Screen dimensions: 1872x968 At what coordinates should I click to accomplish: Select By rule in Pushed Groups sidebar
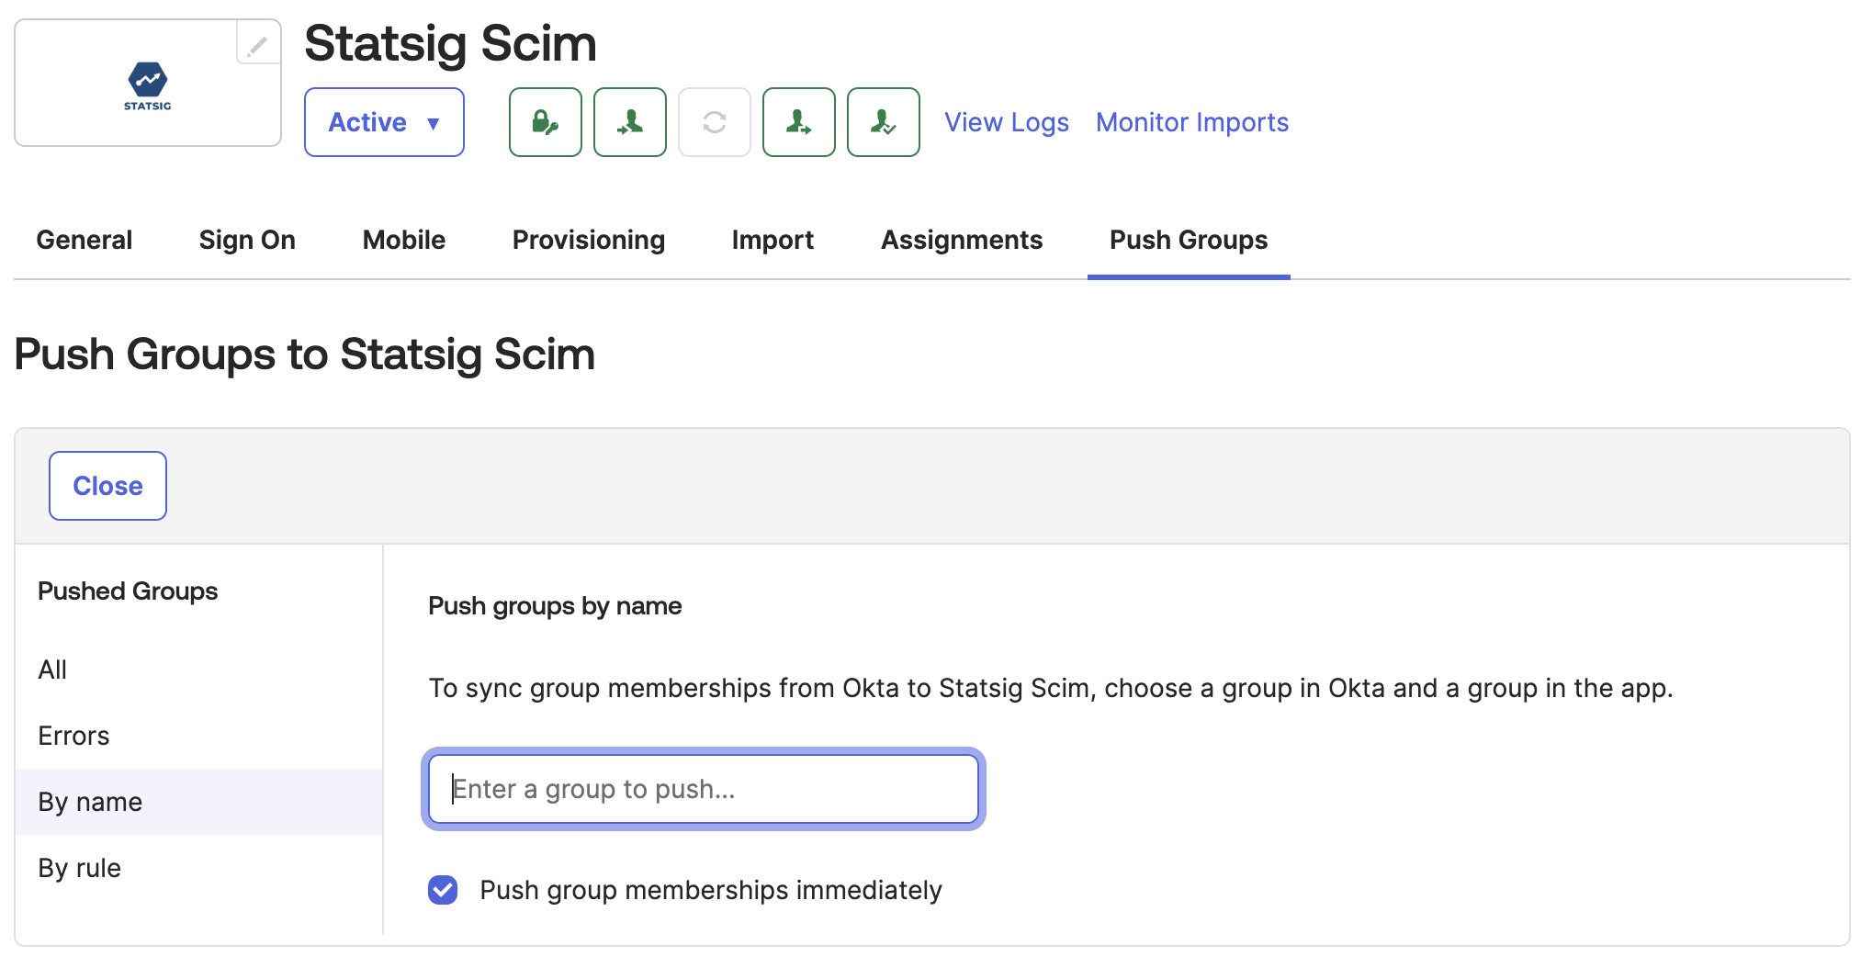[x=79, y=868]
